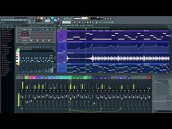Open the PATTERNS menu
Image resolution: width=172 pixels, height=129 pixels.
(x=12, y=20)
